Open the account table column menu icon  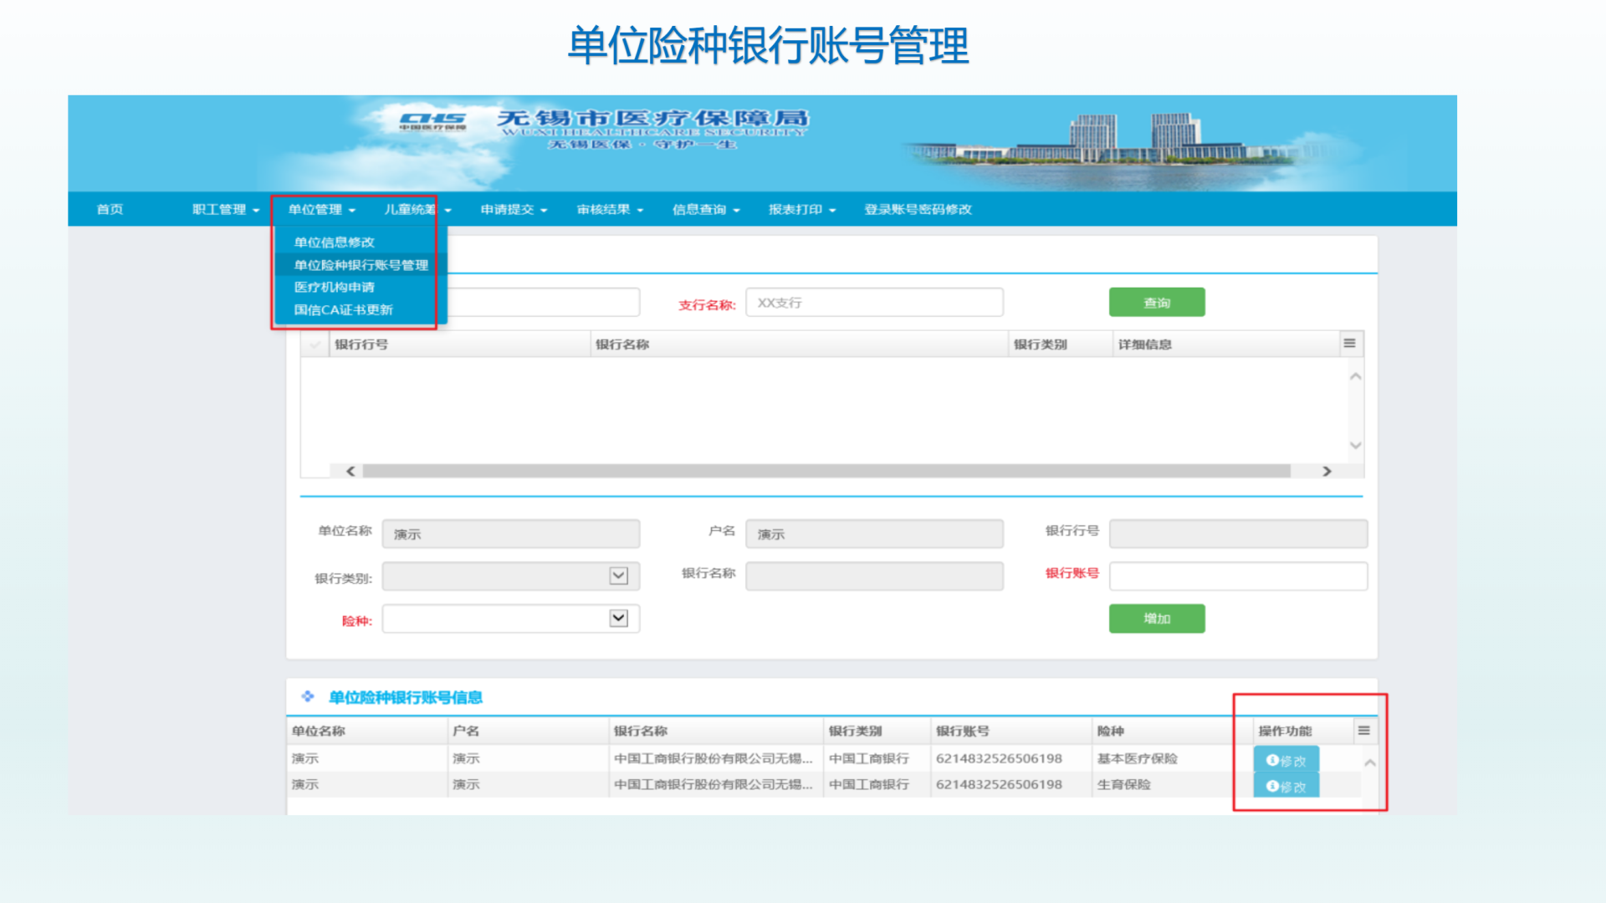coord(1363,731)
